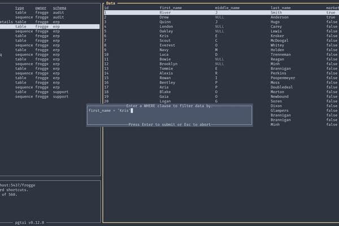Click the 'first_name' column header

point(171,8)
